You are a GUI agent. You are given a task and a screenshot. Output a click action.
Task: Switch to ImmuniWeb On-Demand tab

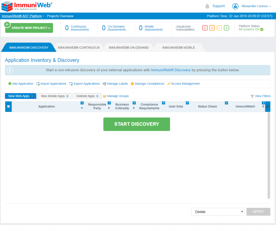point(129,47)
